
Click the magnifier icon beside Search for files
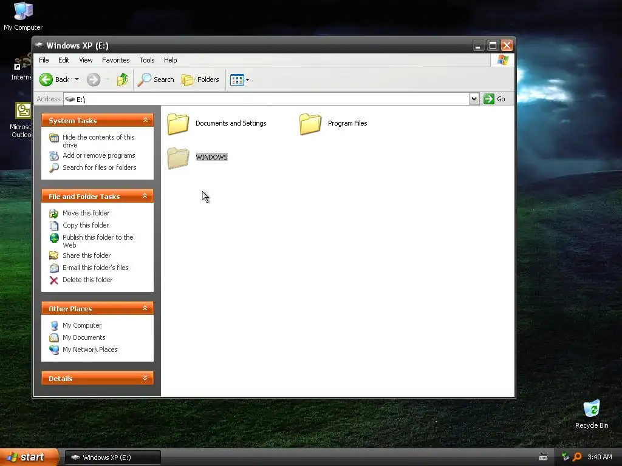[x=54, y=168]
